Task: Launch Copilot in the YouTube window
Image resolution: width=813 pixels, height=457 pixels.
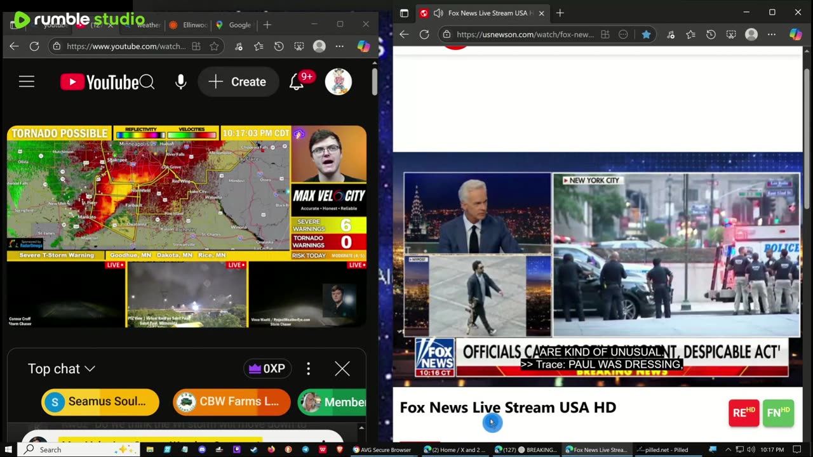Action: coord(363,46)
